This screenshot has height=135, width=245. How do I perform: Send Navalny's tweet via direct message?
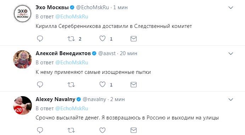pyautogui.click(x=133, y=130)
